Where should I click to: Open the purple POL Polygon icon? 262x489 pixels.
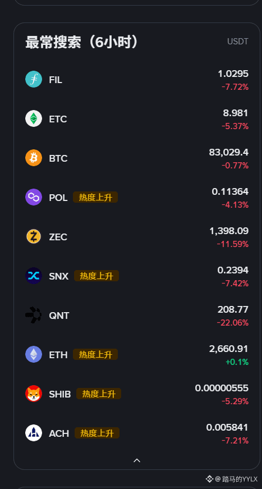tap(34, 197)
